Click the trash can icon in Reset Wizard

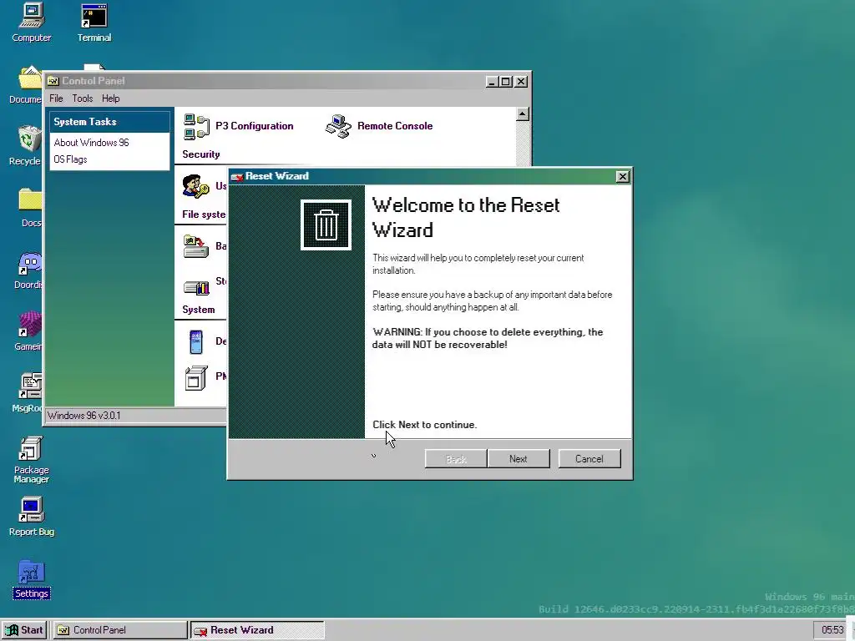click(x=326, y=225)
